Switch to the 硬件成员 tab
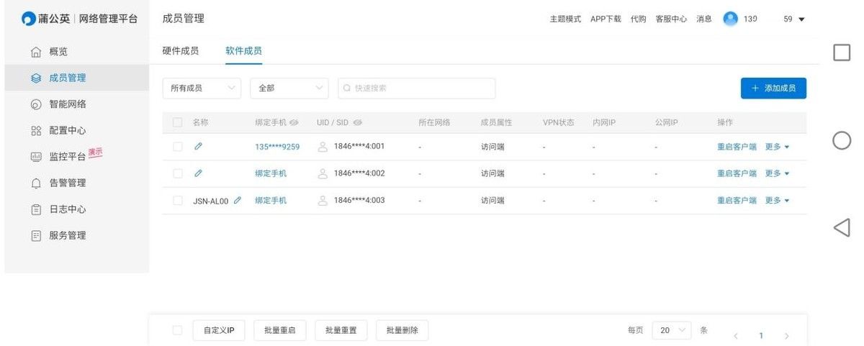The height and width of the screenshot is (346, 864). [180, 51]
